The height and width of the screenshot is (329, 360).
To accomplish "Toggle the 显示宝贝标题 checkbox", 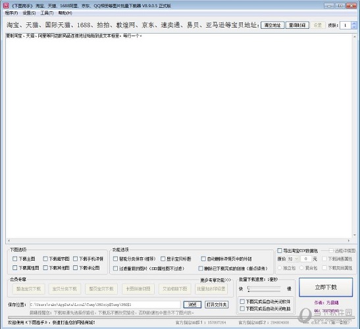I will pos(163,259).
